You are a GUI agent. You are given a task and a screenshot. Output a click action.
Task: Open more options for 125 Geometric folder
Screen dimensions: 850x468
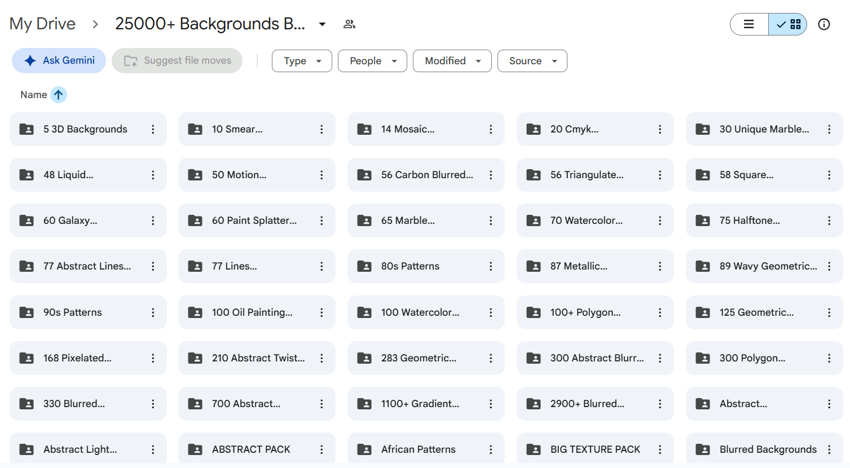829,312
